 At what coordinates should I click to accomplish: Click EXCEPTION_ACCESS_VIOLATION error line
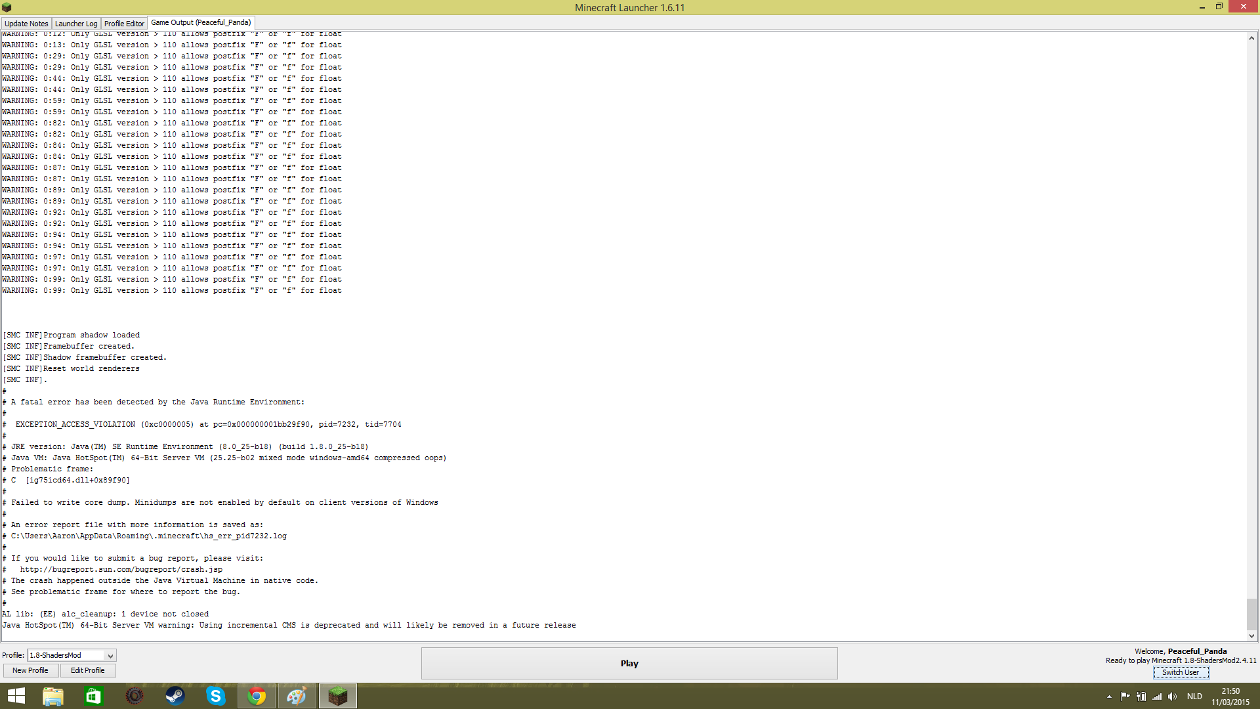pyautogui.click(x=201, y=425)
